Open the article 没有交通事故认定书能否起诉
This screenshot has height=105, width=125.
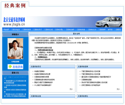(x=91, y=85)
